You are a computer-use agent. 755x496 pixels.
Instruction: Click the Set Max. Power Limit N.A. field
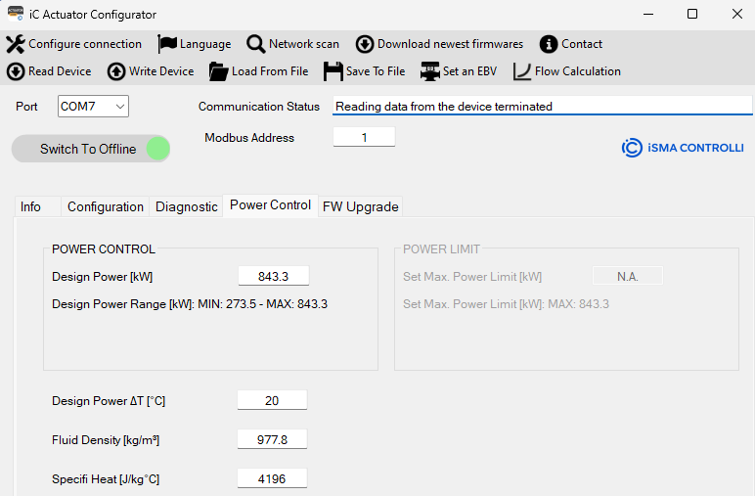coord(628,277)
